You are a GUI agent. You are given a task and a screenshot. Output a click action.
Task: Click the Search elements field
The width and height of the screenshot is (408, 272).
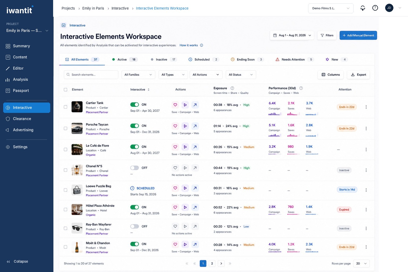(x=91, y=75)
